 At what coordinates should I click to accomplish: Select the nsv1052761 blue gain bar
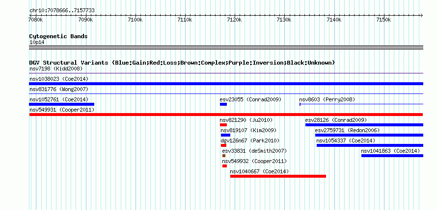61,104
